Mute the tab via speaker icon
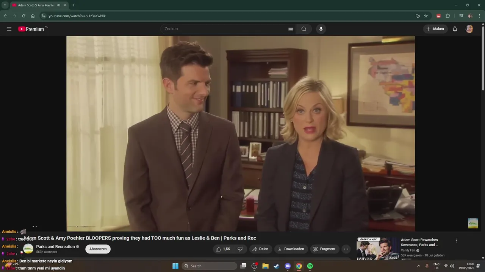Screen dimensions: 485x272 click(59, 5)
